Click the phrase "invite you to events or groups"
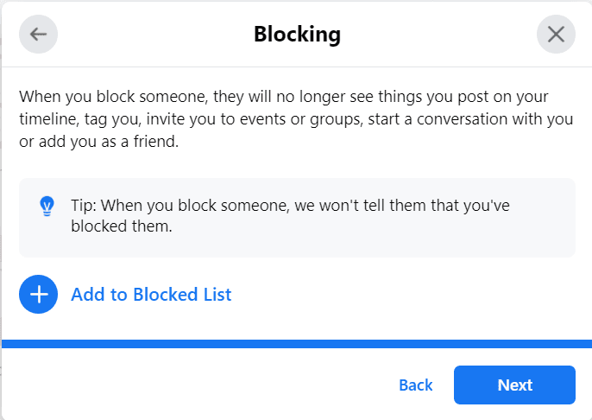 coord(255,119)
